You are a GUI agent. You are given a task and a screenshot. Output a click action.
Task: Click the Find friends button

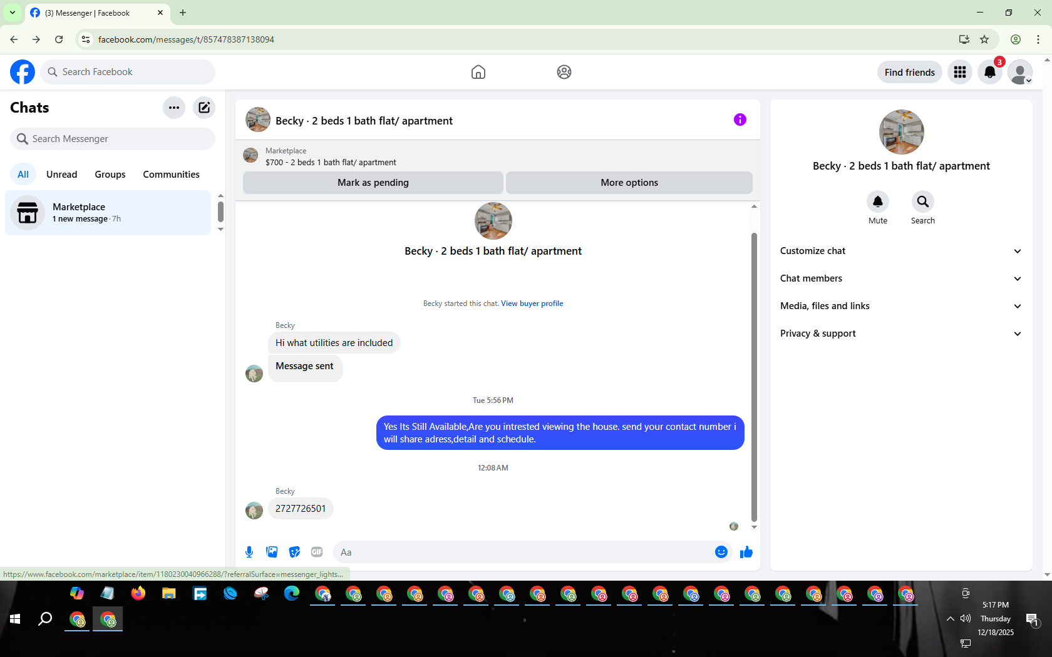click(910, 72)
